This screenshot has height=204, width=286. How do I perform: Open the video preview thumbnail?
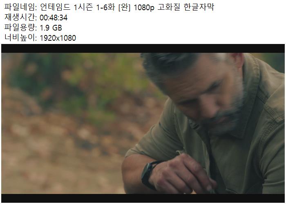click(143, 123)
